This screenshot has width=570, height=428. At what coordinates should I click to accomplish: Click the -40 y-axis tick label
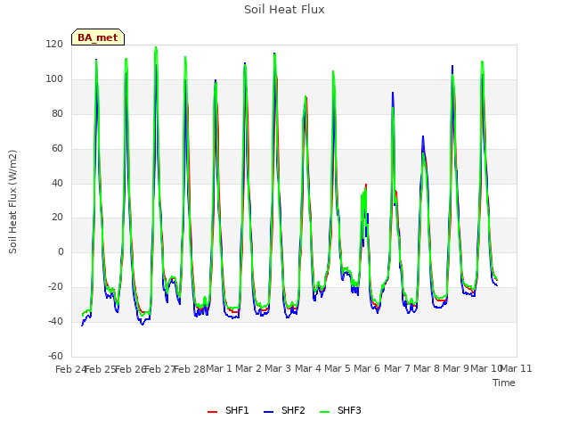tap(55, 321)
